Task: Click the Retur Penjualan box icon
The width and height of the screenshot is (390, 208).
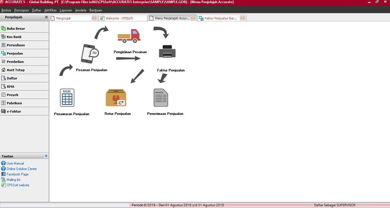Action: pos(116,98)
